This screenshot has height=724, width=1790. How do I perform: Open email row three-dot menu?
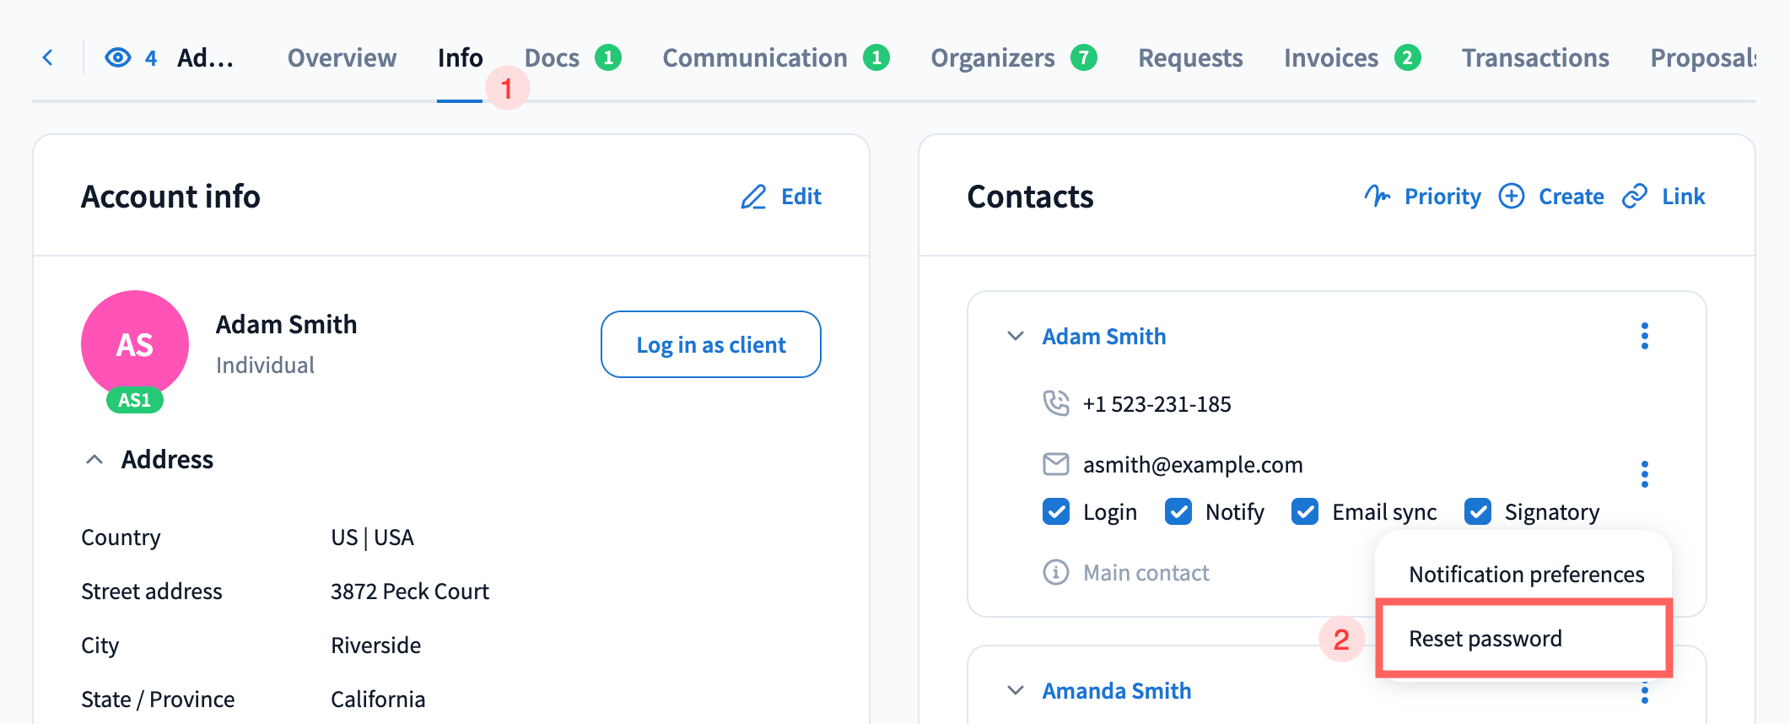click(1644, 474)
